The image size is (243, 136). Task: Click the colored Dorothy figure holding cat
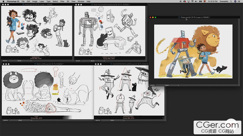12,26
